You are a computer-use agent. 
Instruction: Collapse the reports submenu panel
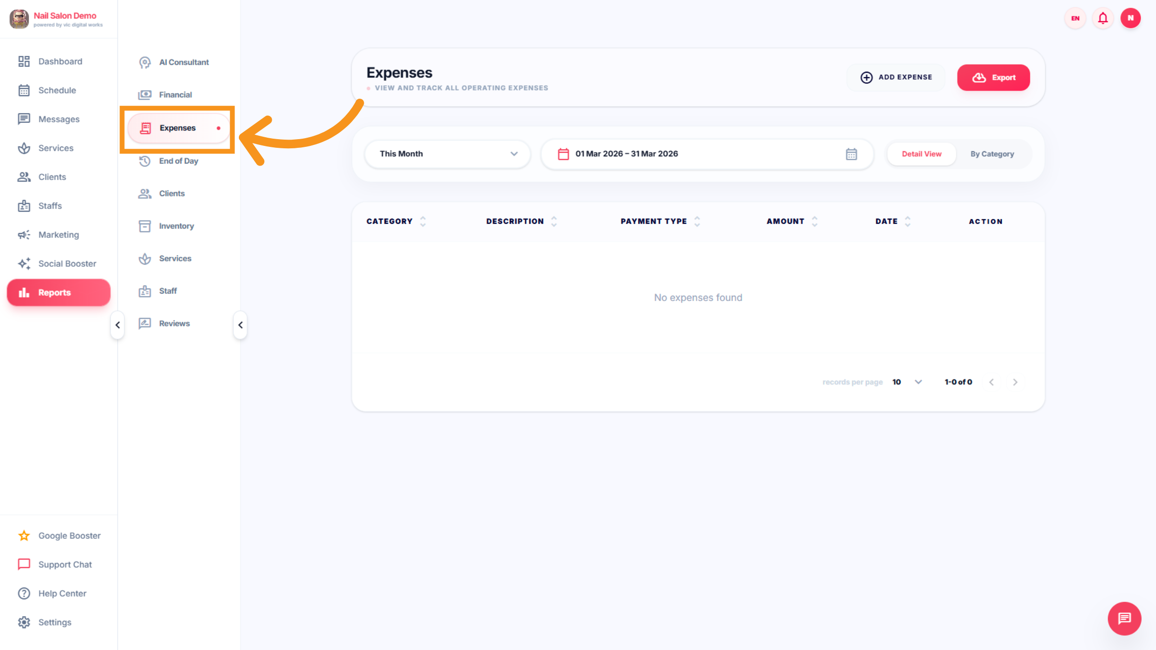[240, 325]
